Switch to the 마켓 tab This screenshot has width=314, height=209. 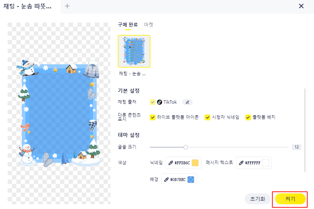149,25
